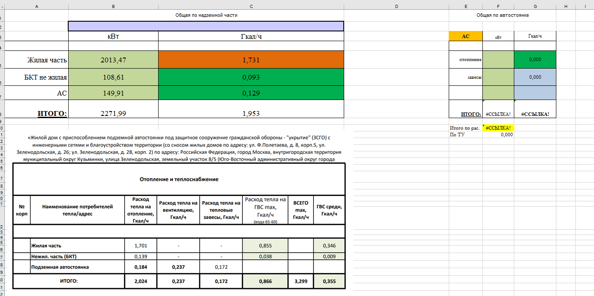Select the По ТУ value 0,000
Image resolution: width=594 pixels, height=296 pixels.
click(x=498, y=135)
